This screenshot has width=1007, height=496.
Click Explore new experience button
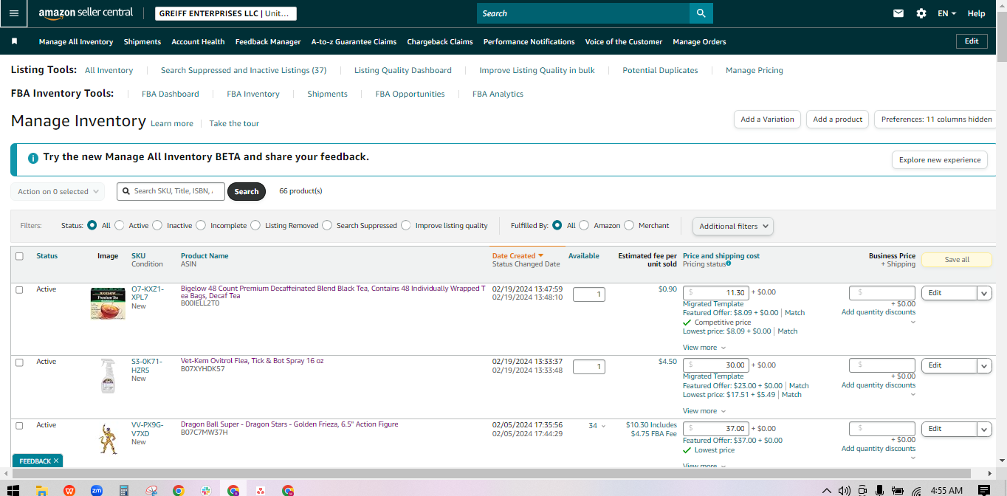point(940,159)
